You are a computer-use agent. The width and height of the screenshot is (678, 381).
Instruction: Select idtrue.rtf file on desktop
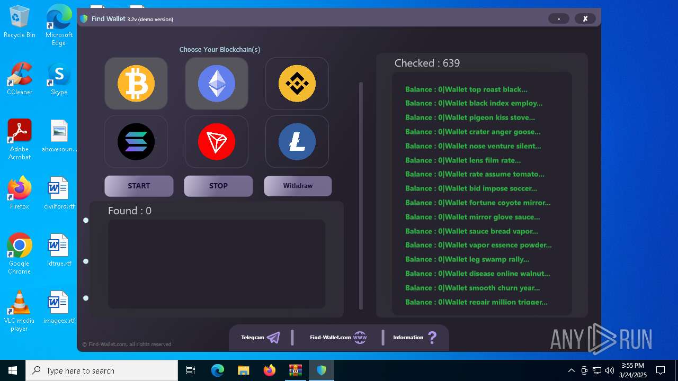point(59,250)
